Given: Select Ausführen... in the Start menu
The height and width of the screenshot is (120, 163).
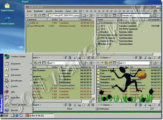Looking at the screenshot, I should coord(18,97).
